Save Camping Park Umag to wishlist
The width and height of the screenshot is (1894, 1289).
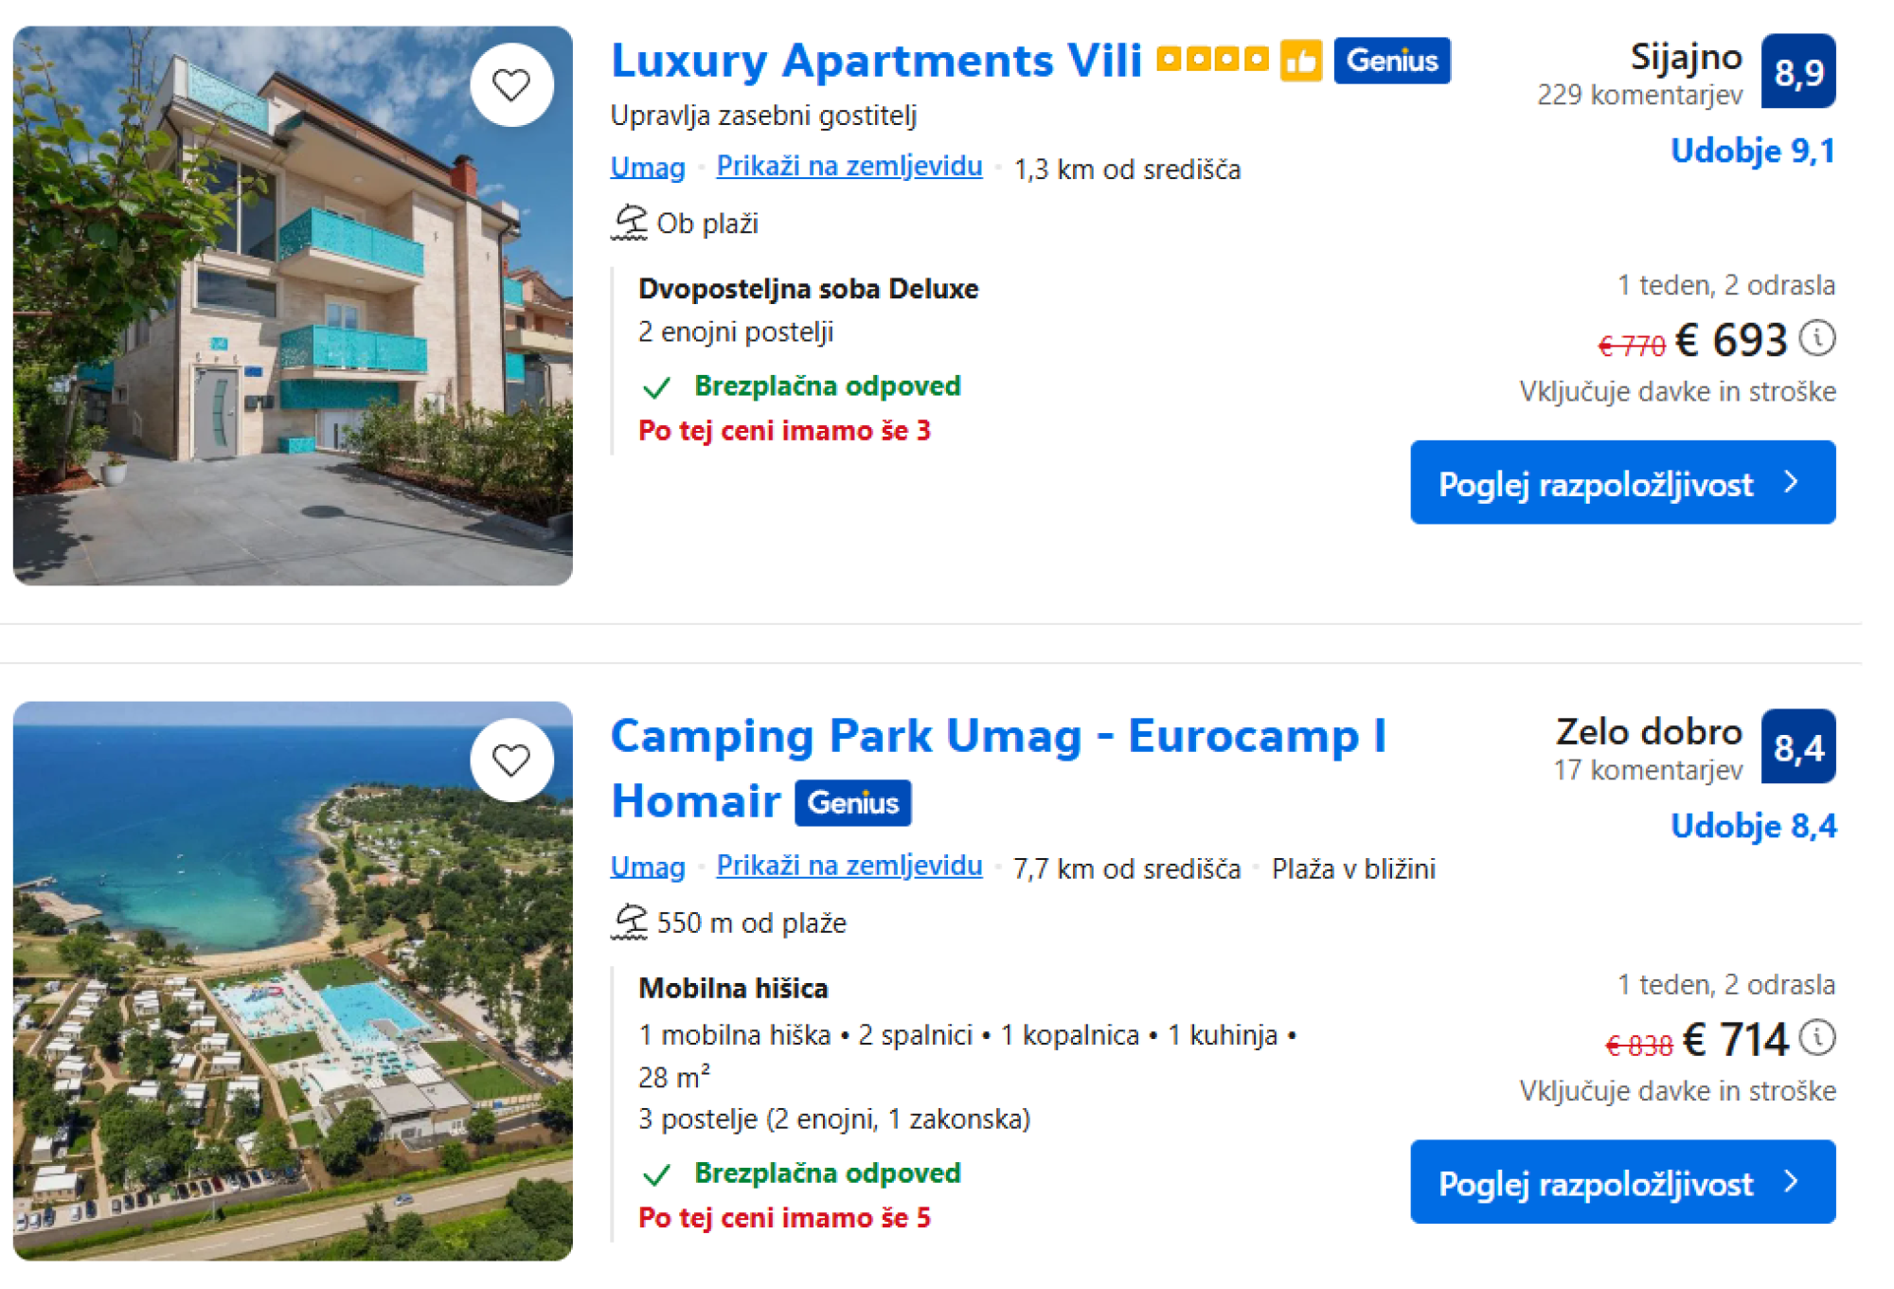tap(511, 760)
